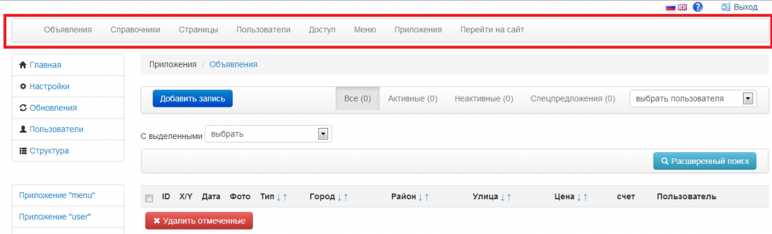Viewport: 772px width, 234px height.
Task: Log out via the Выход link
Action: [746, 7]
